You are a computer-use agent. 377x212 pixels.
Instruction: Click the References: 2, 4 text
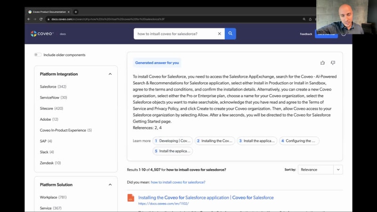(x=147, y=128)
